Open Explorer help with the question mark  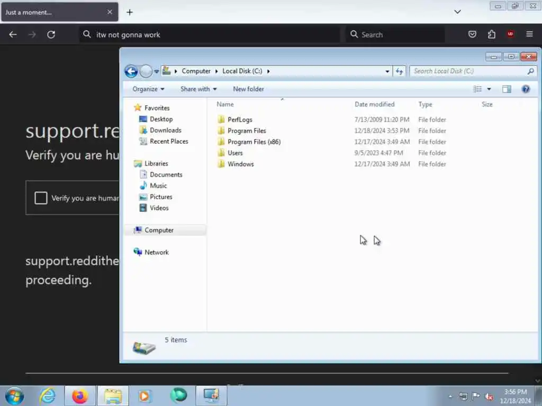[x=526, y=89]
